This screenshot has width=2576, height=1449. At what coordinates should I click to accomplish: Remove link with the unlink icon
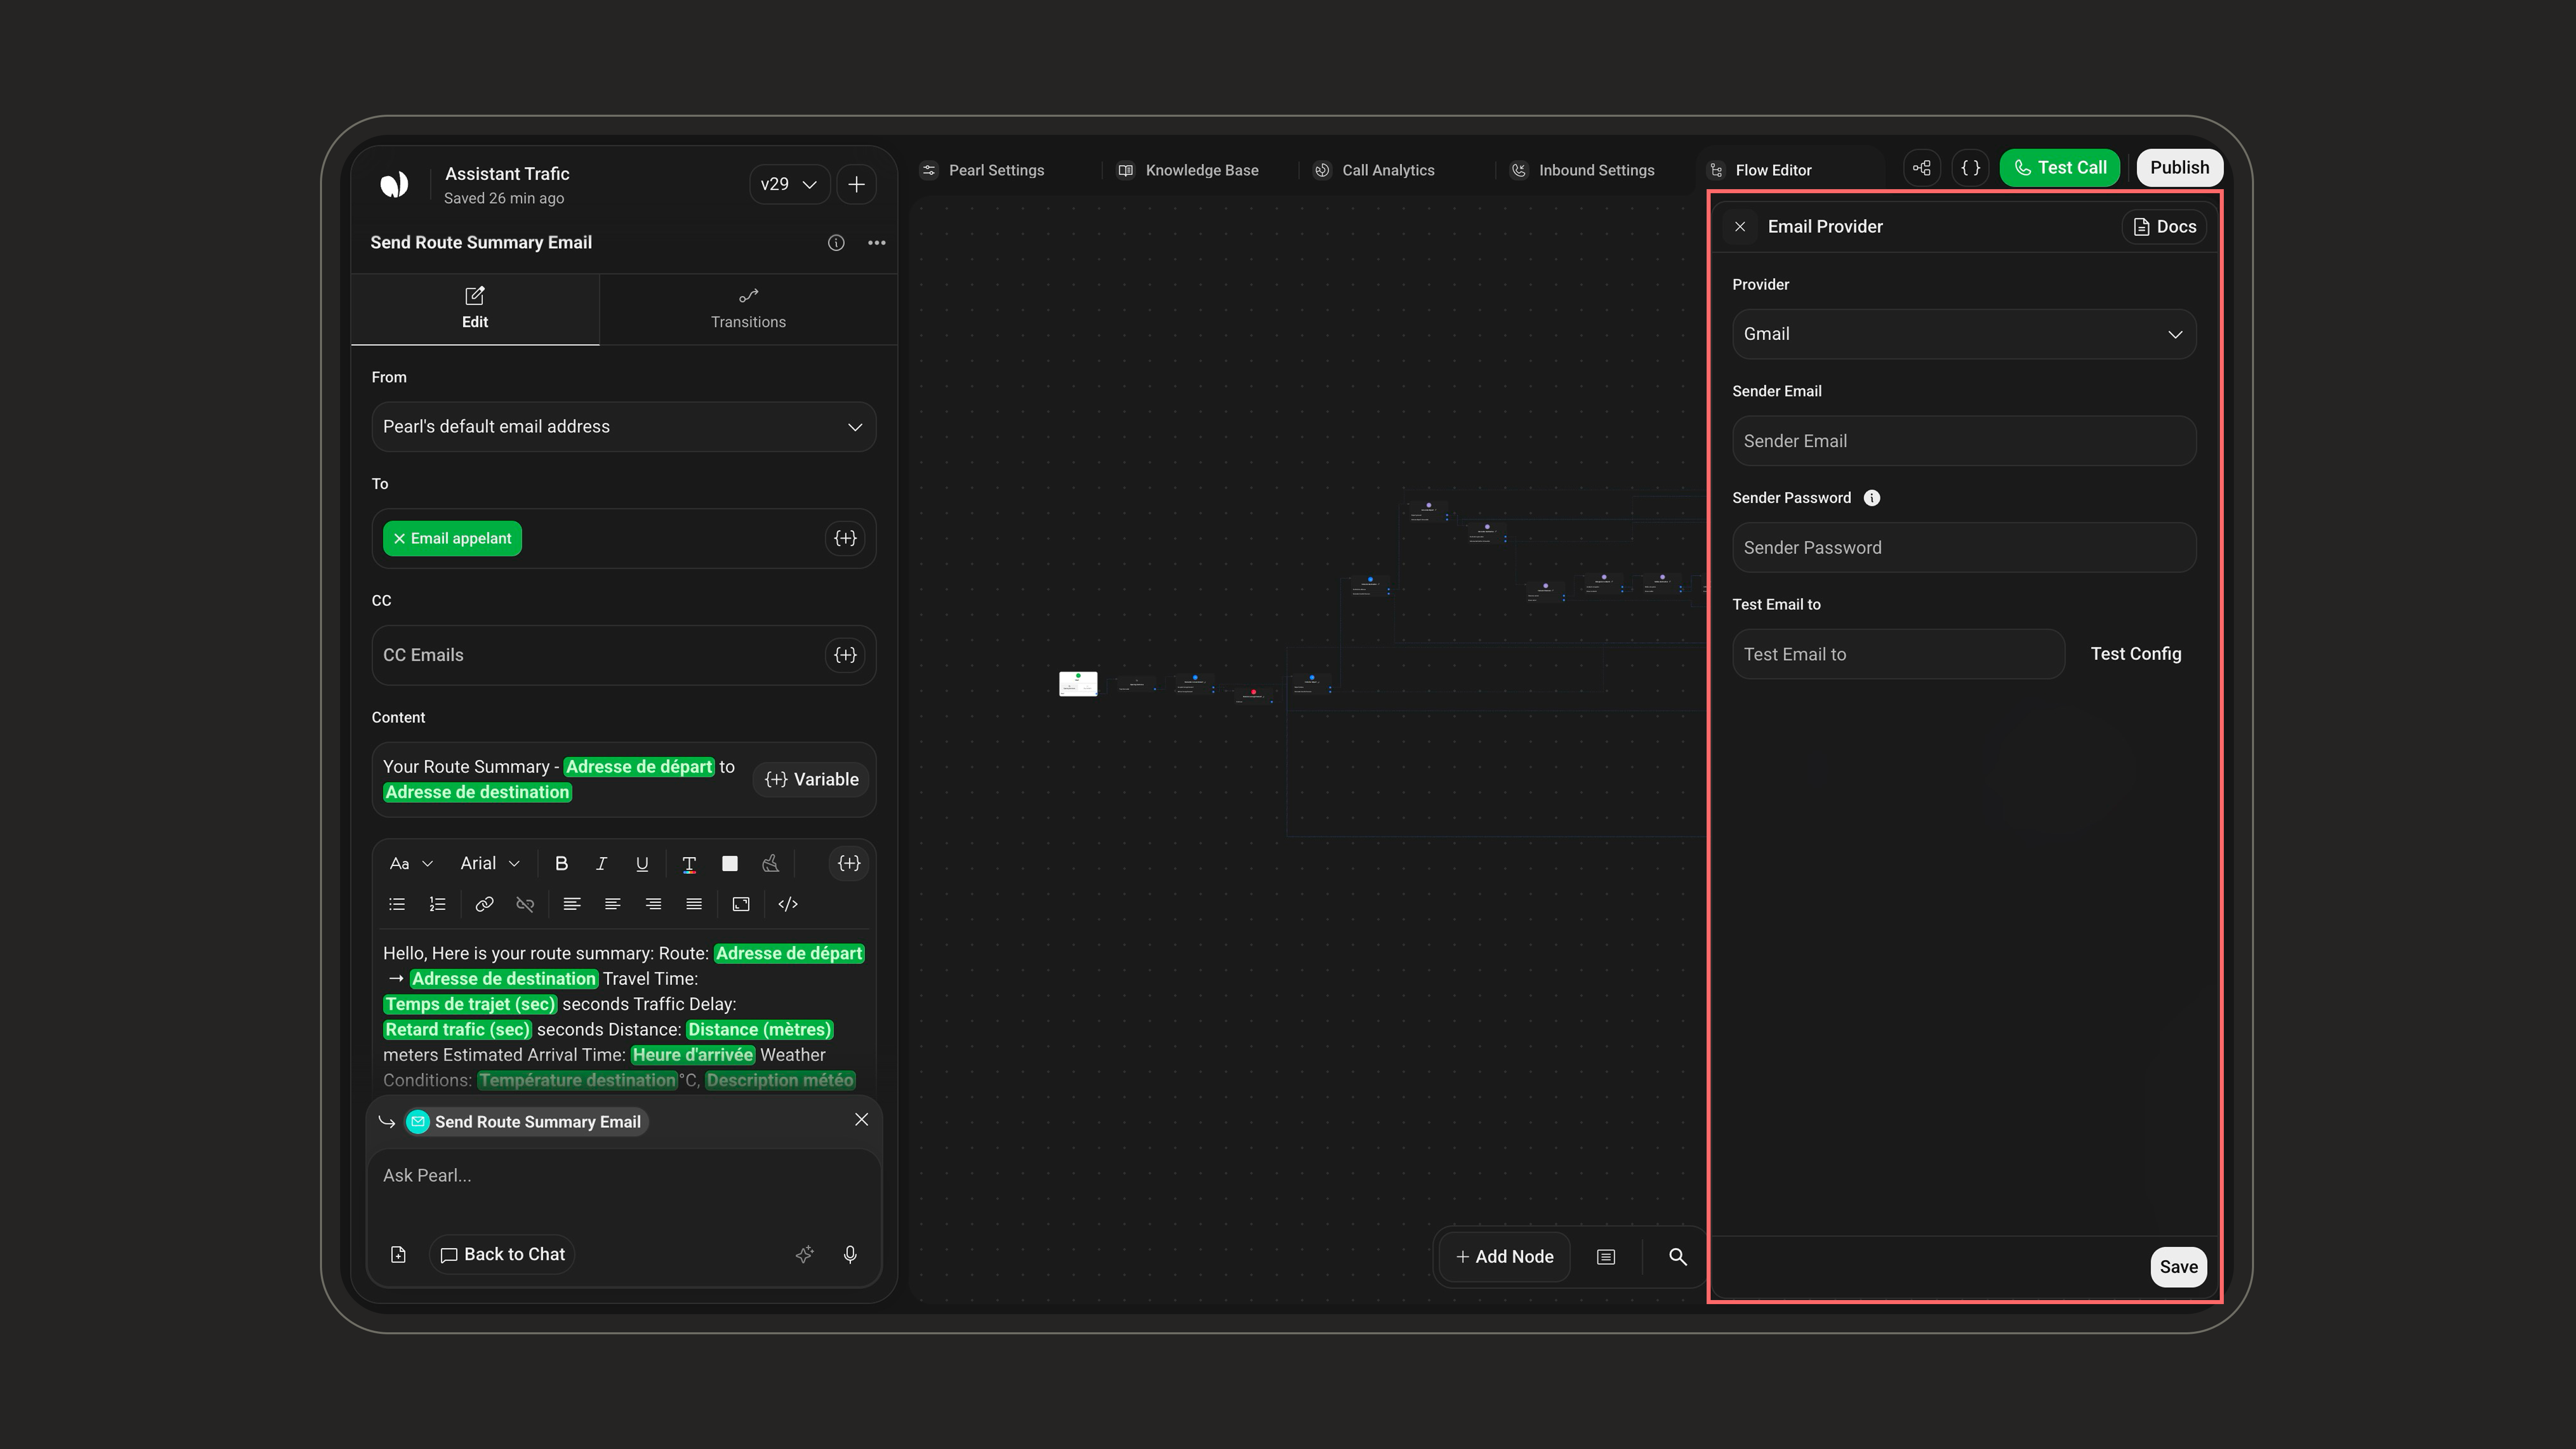525,904
